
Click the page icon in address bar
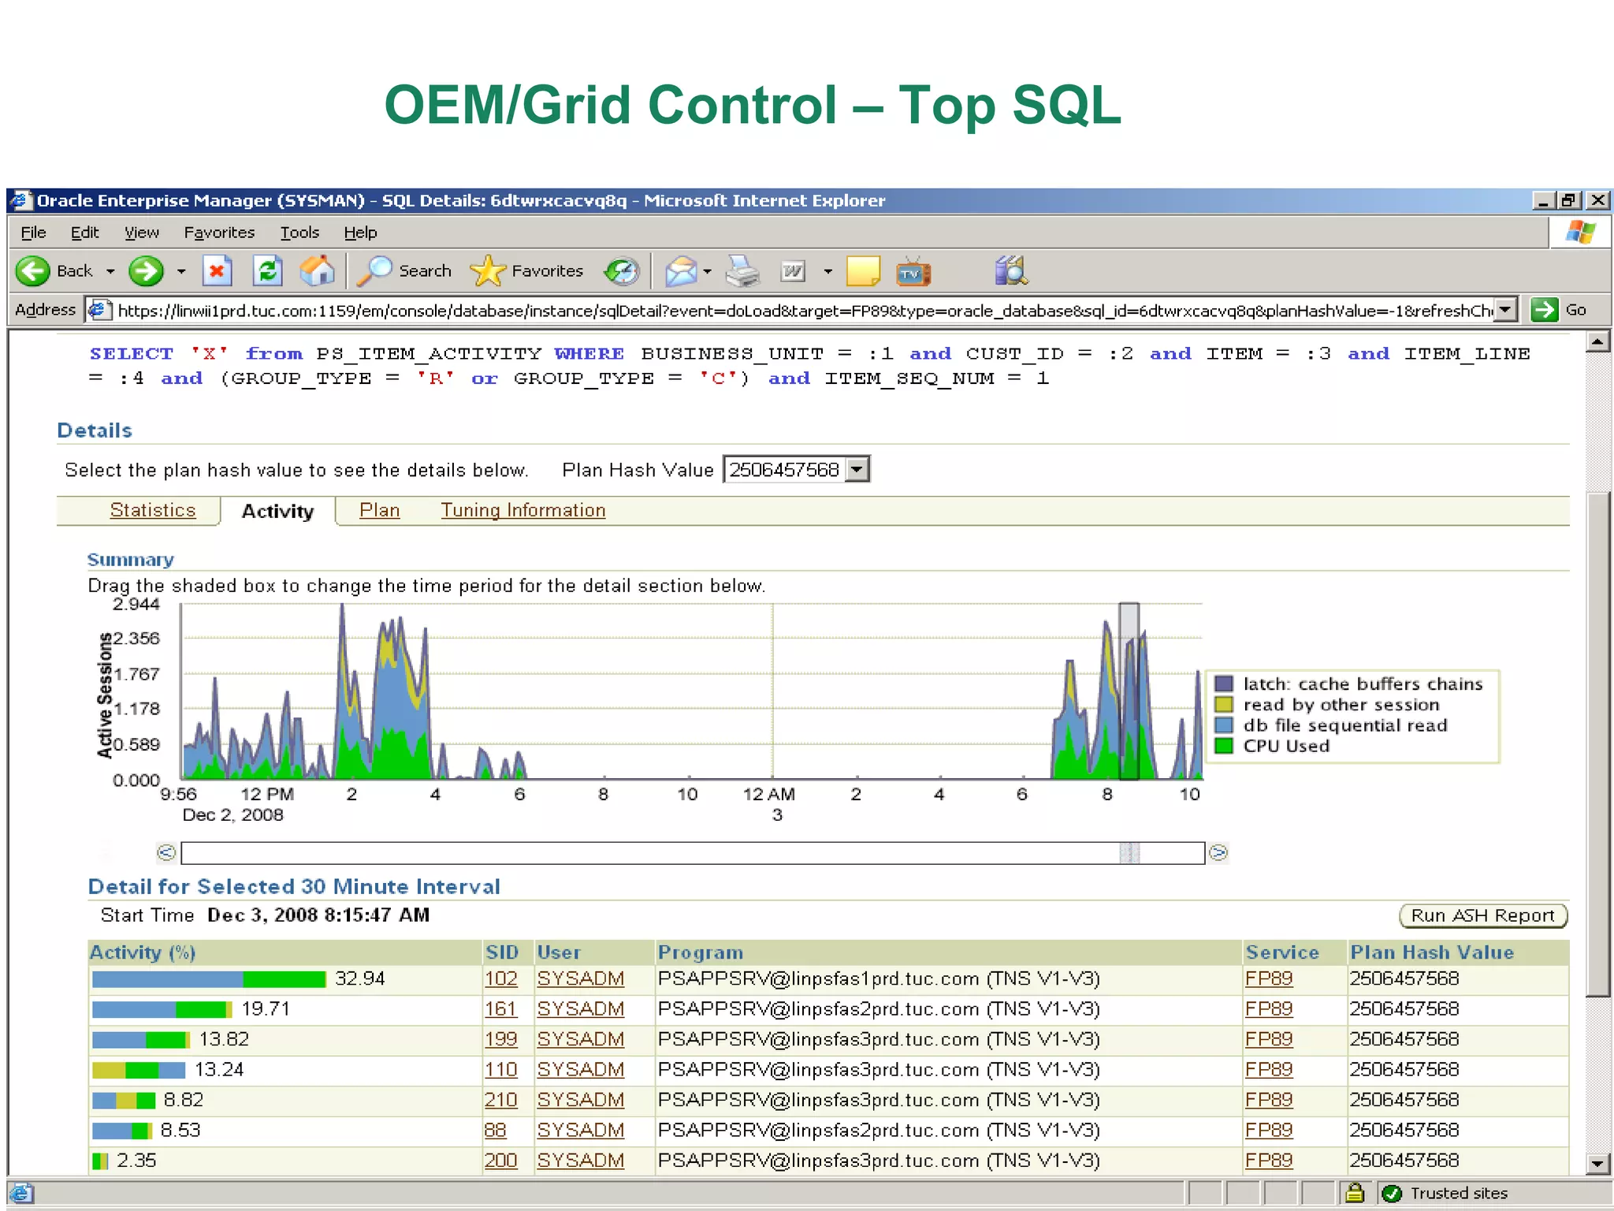point(99,310)
